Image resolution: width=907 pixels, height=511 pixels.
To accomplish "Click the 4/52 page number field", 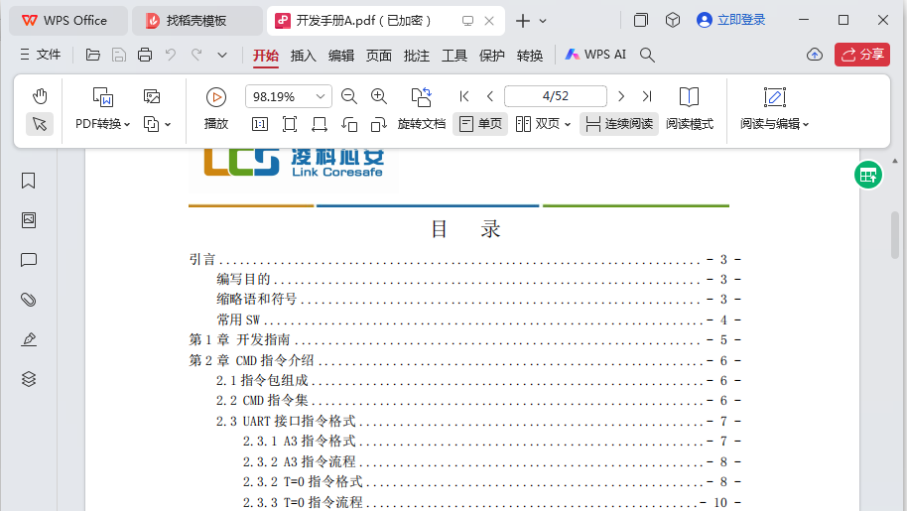I will pyautogui.click(x=556, y=96).
